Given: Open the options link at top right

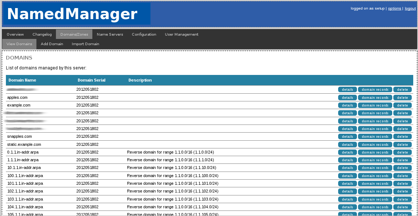Looking at the screenshot, I should tap(394, 8).
